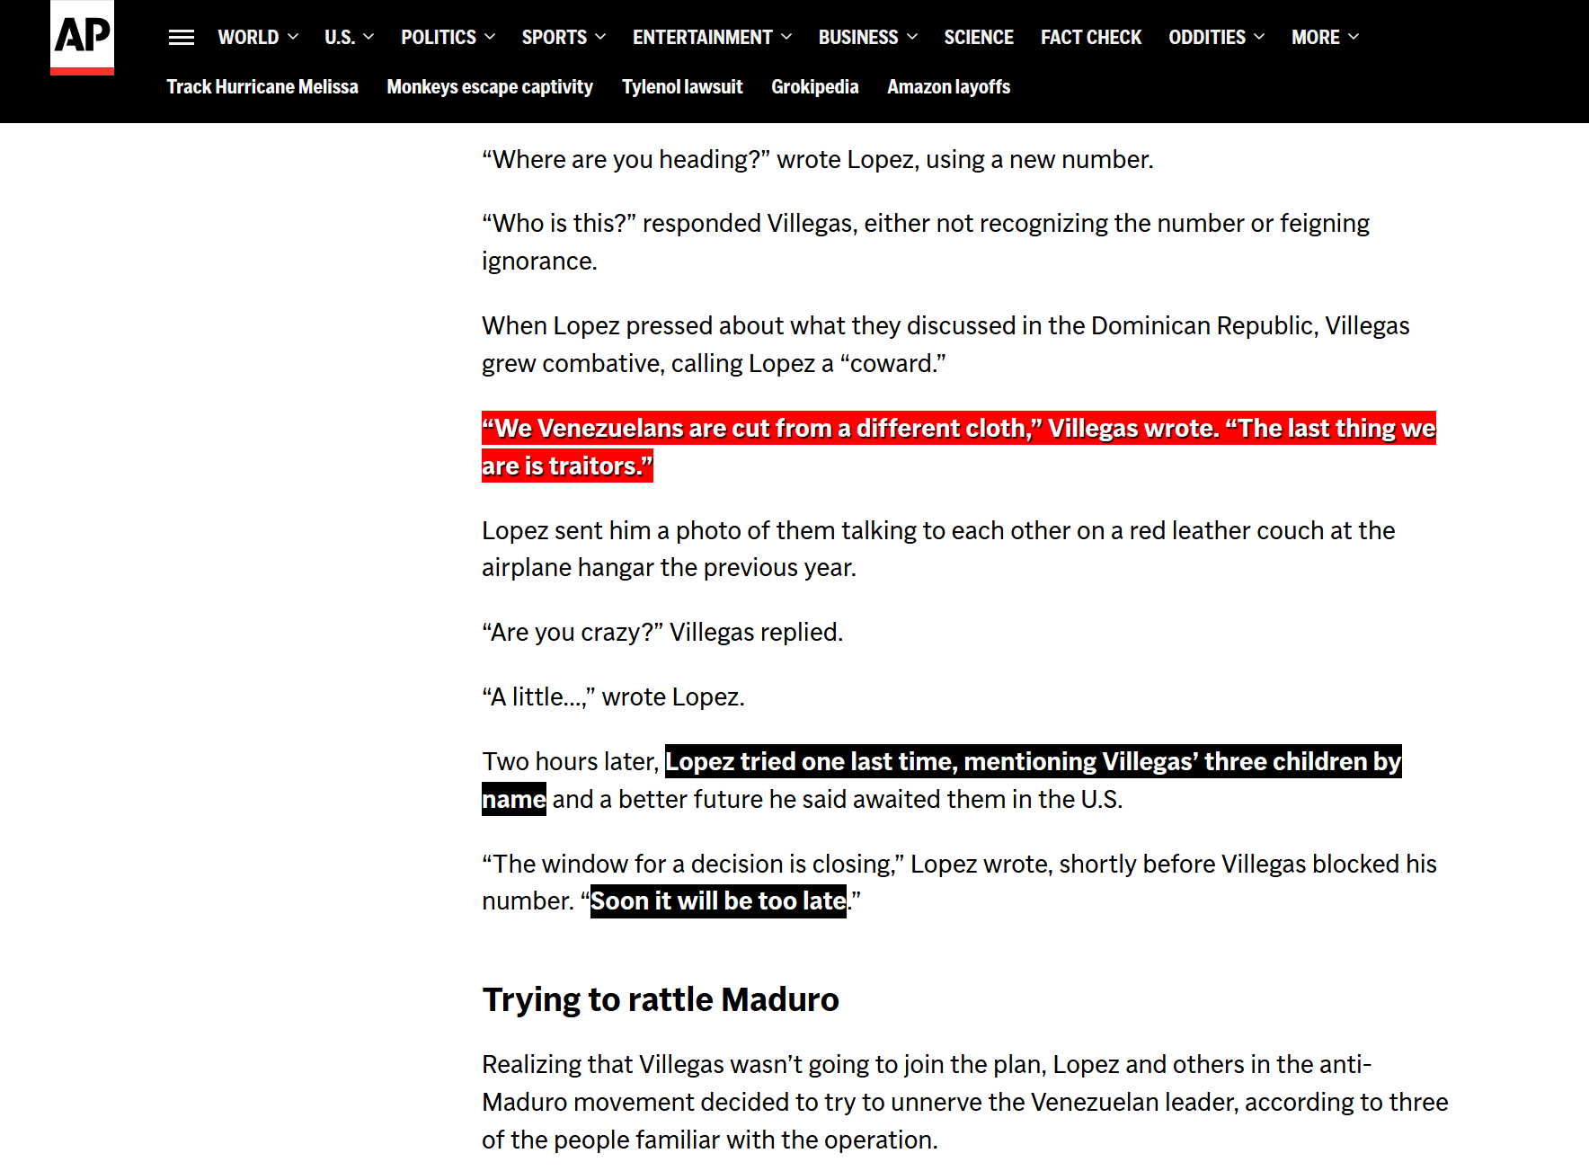Open the Amazon layoffs topic link
The image size is (1589, 1171).
point(949,87)
